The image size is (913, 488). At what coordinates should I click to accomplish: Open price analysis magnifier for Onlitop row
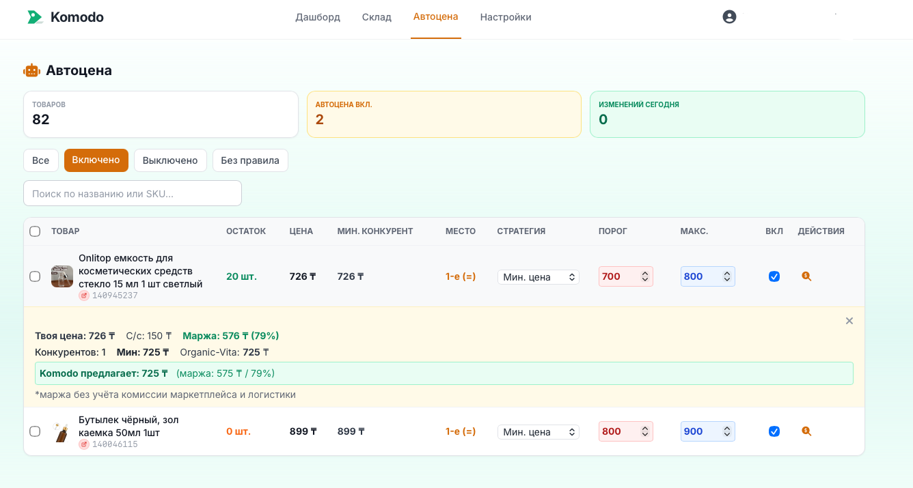click(x=806, y=276)
